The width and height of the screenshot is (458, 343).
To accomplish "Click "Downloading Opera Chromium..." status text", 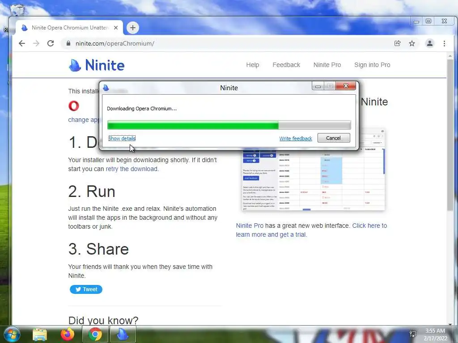I will pyautogui.click(x=142, y=109).
